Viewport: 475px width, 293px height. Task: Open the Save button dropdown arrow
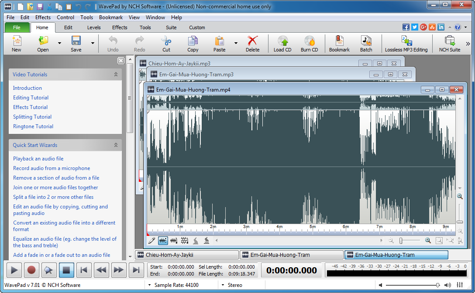coord(93,43)
